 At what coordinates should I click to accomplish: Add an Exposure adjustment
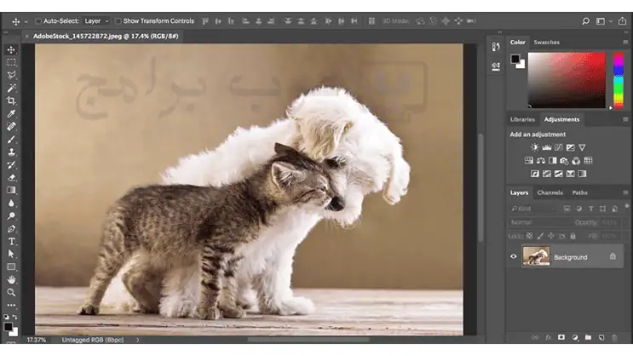(570, 147)
